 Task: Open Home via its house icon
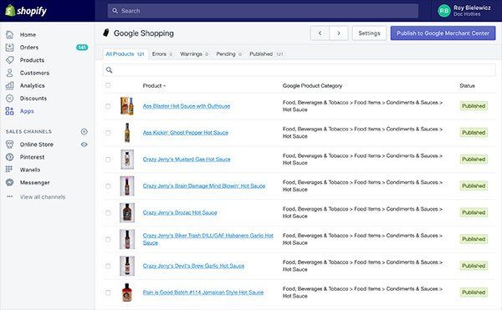pyautogui.click(x=9, y=34)
